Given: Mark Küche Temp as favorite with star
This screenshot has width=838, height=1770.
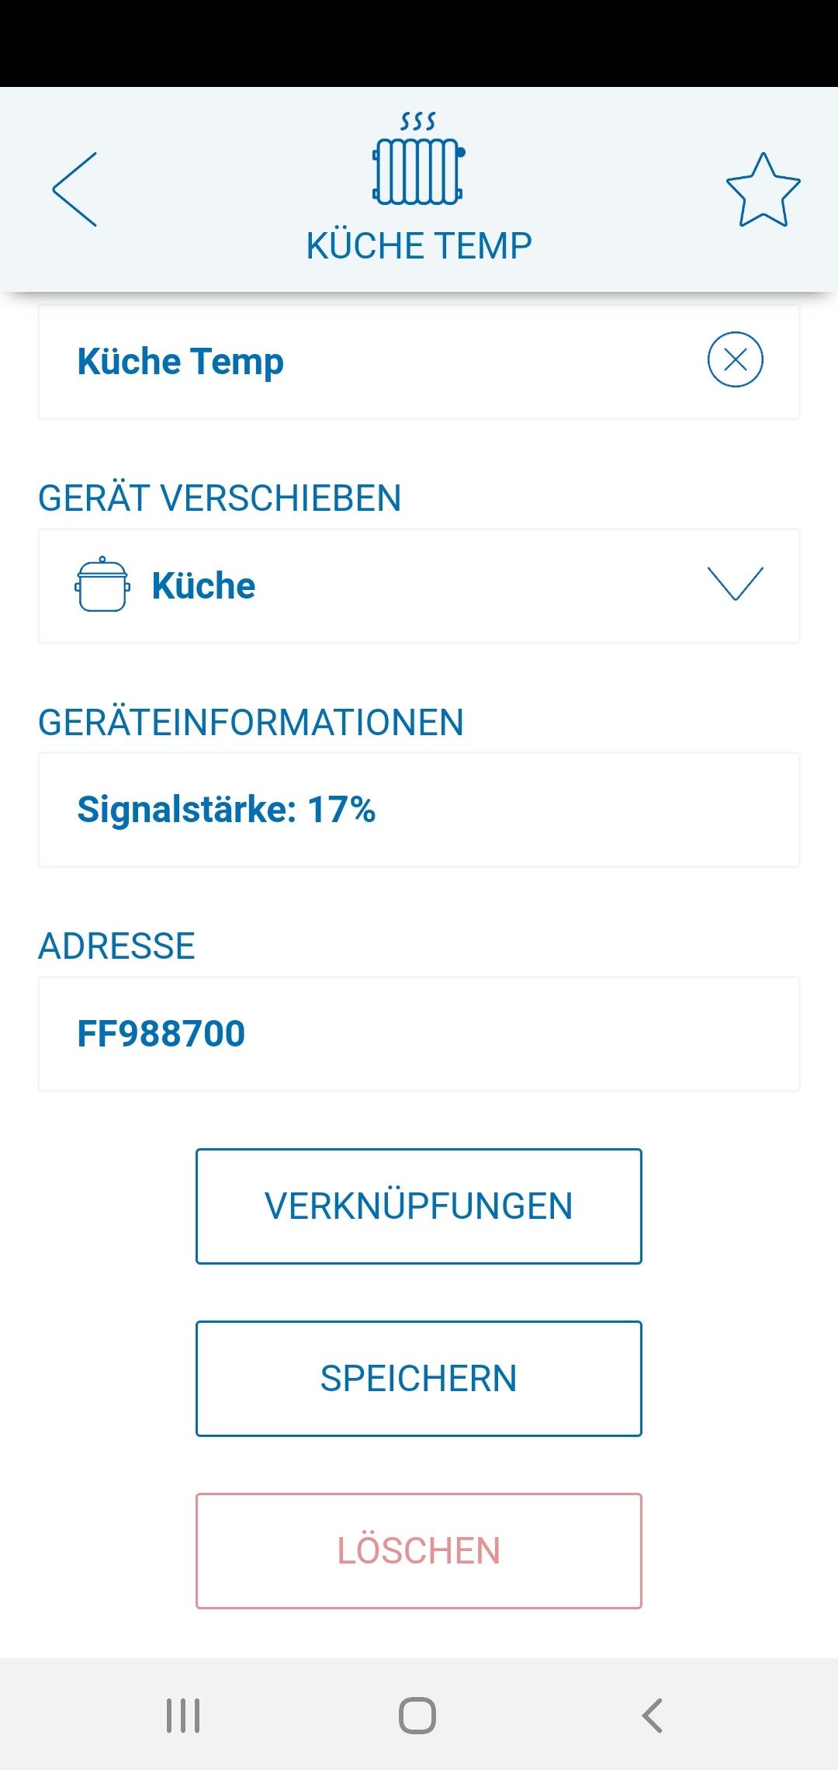Looking at the screenshot, I should pyautogui.click(x=763, y=190).
